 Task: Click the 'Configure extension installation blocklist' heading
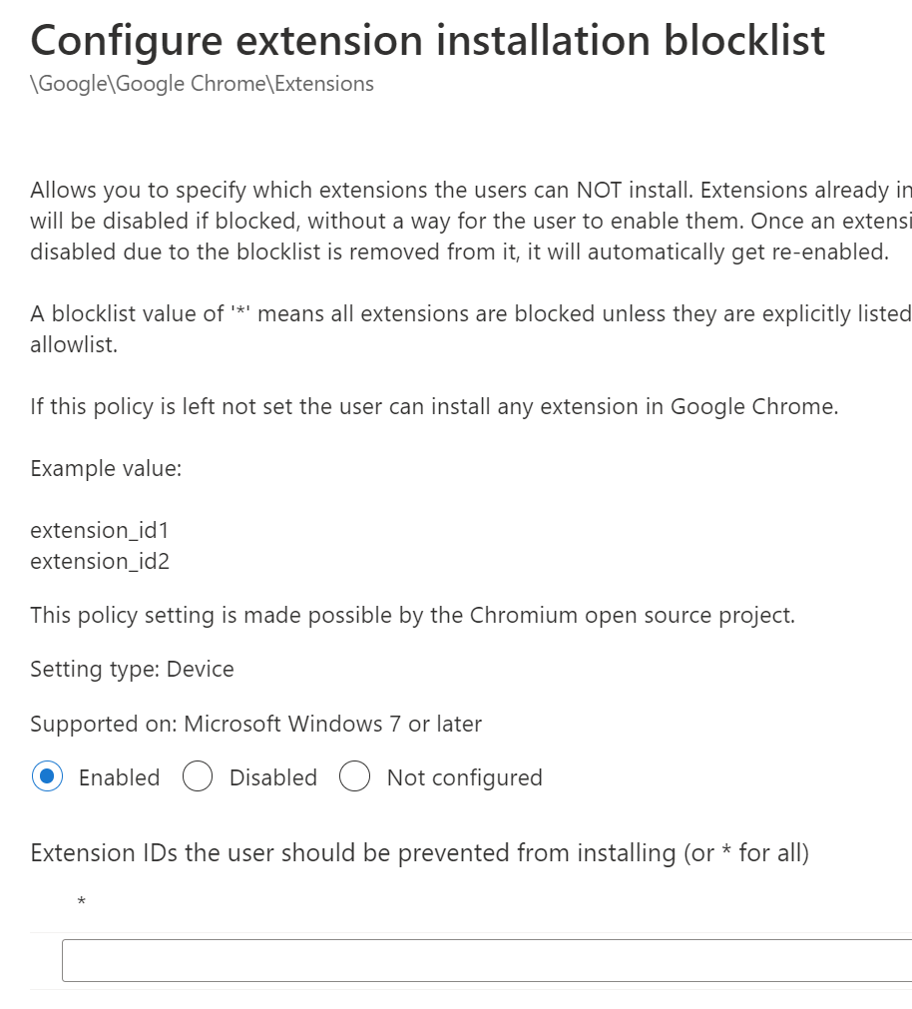click(x=428, y=40)
